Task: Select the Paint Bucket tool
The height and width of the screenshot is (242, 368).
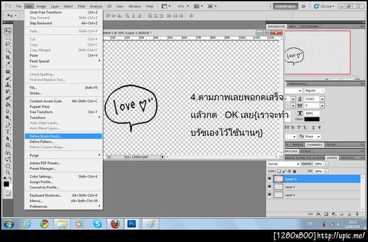Action: 8,104
